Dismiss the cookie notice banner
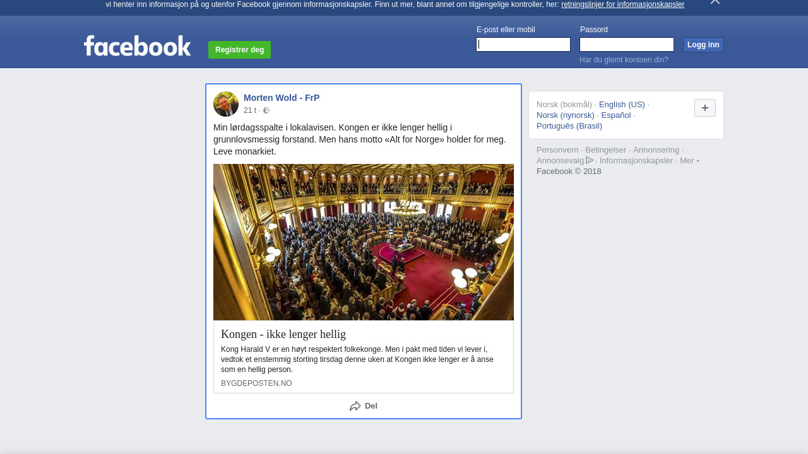Screen dimensions: 808x454 tap(715, 2)
